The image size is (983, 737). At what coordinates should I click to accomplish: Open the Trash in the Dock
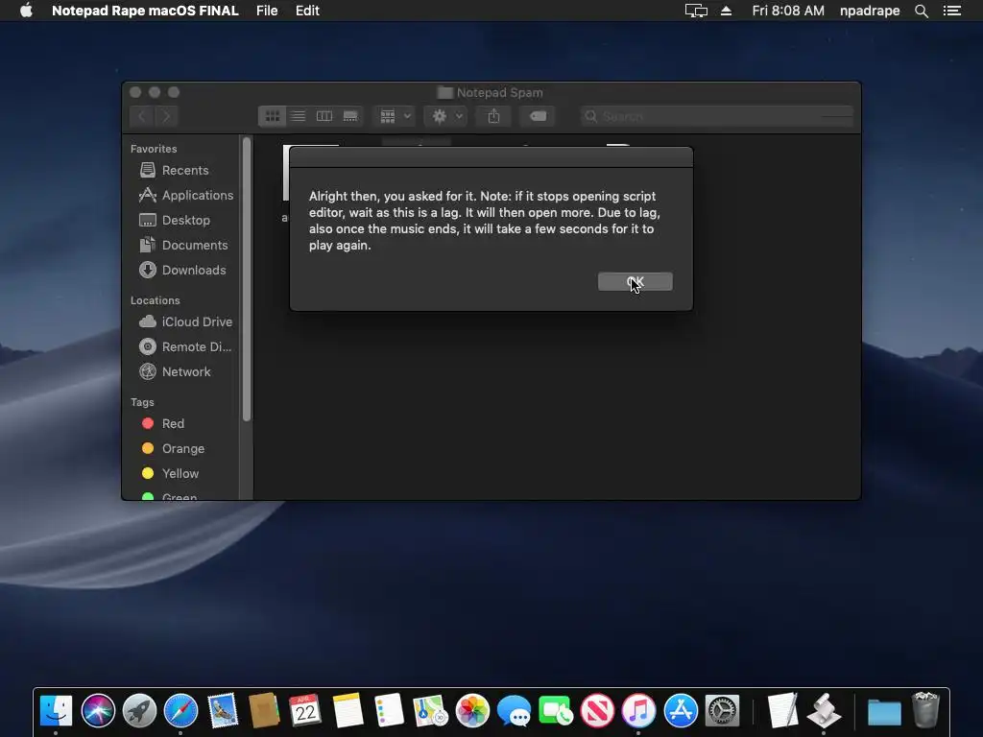pyautogui.click(x=926, y=710)
